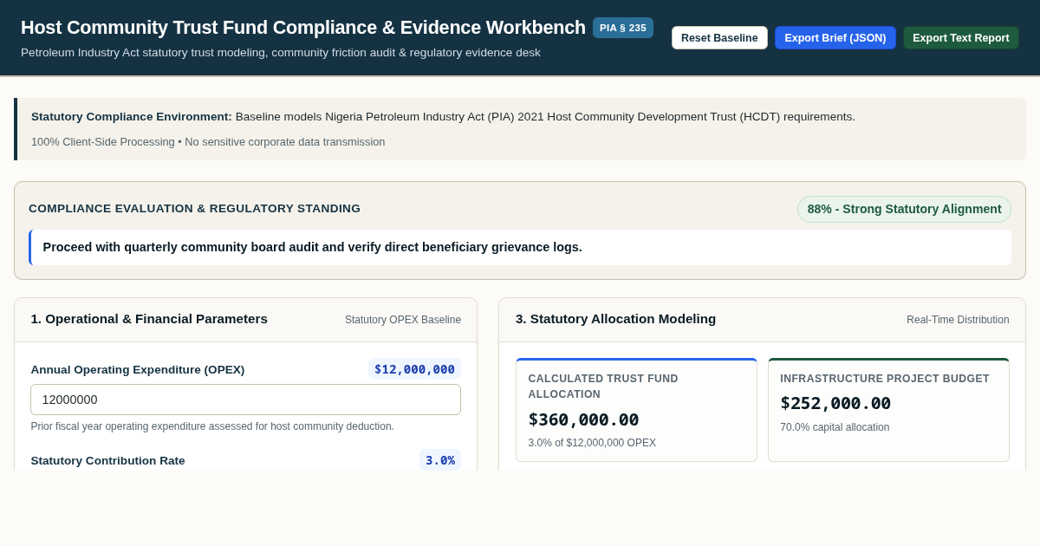Click the Infrastructure Project Budget card title
This screenshot has width=1040, height=546.
[x=885, y=379]
